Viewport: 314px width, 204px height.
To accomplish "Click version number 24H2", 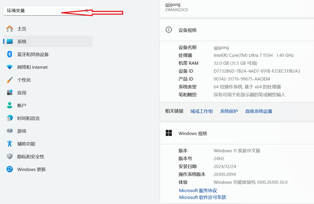I will pyautogui.click(x=219, y=158).
